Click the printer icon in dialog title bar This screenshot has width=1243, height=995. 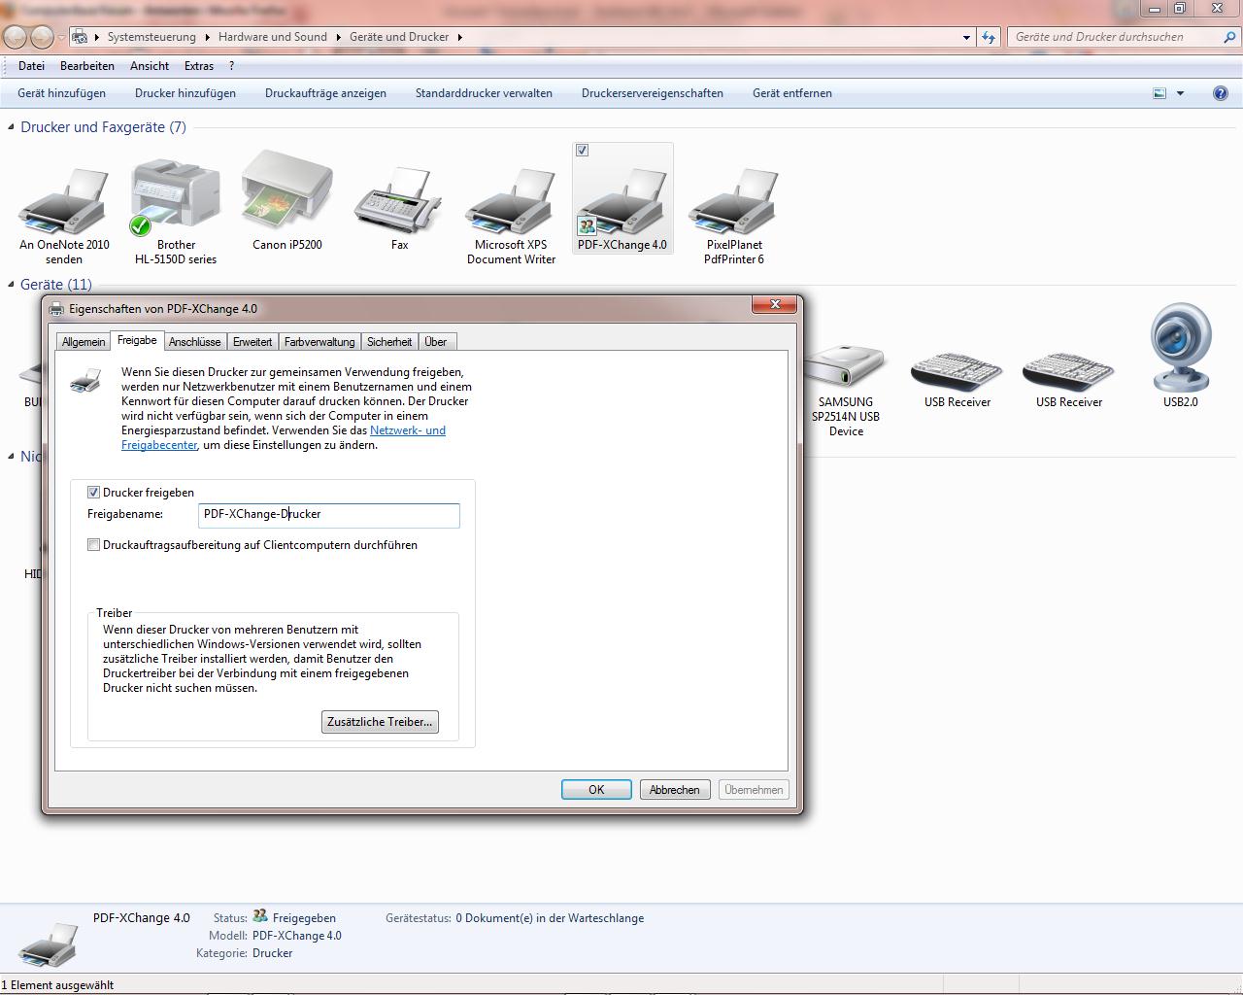click(x=56, y=309)
